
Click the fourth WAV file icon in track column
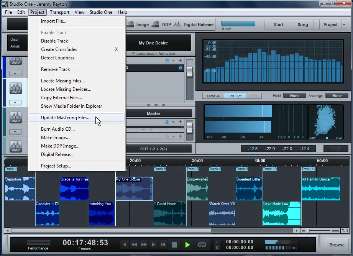[x=16, y=146]
